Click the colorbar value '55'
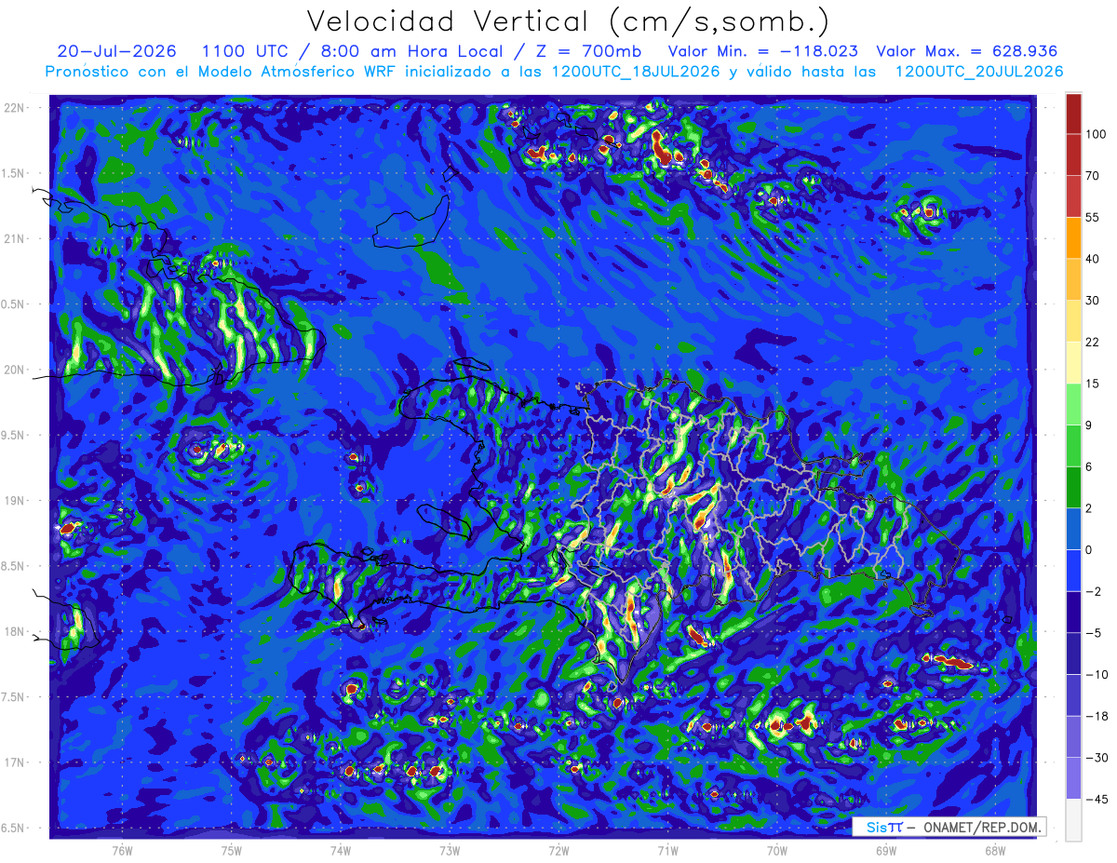 [1092, 217]
